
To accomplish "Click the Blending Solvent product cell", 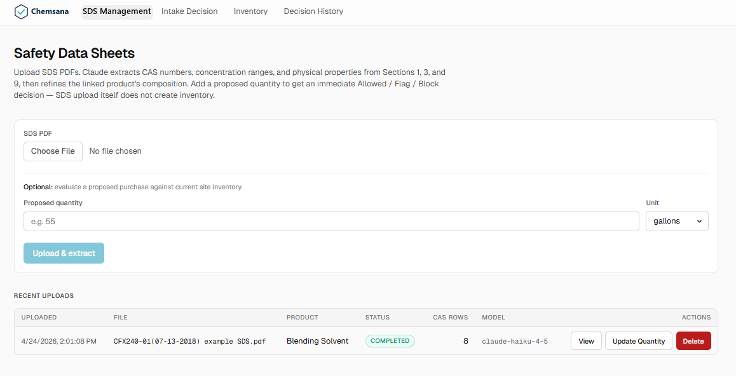I will tap(317, 341).
